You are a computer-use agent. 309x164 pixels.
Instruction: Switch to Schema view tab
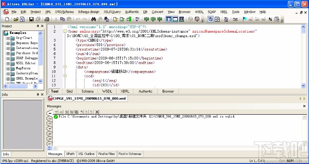click(x=88, y=91)
